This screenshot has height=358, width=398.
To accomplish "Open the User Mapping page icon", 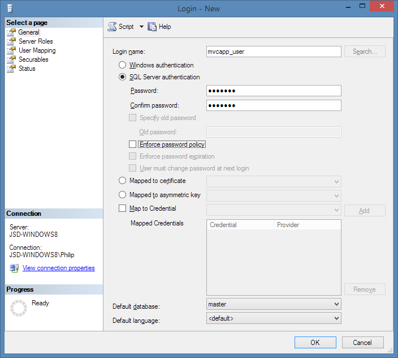I will tap(11, 50).
